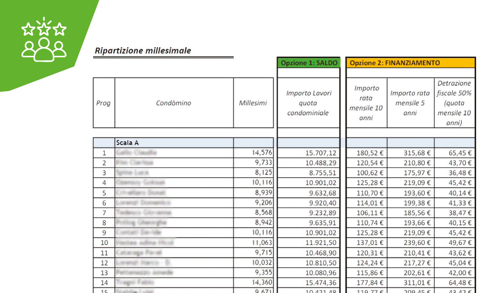486x293 pixels.
Task: Click the millesimi value 14,576
Action: (x=261, y=153)
